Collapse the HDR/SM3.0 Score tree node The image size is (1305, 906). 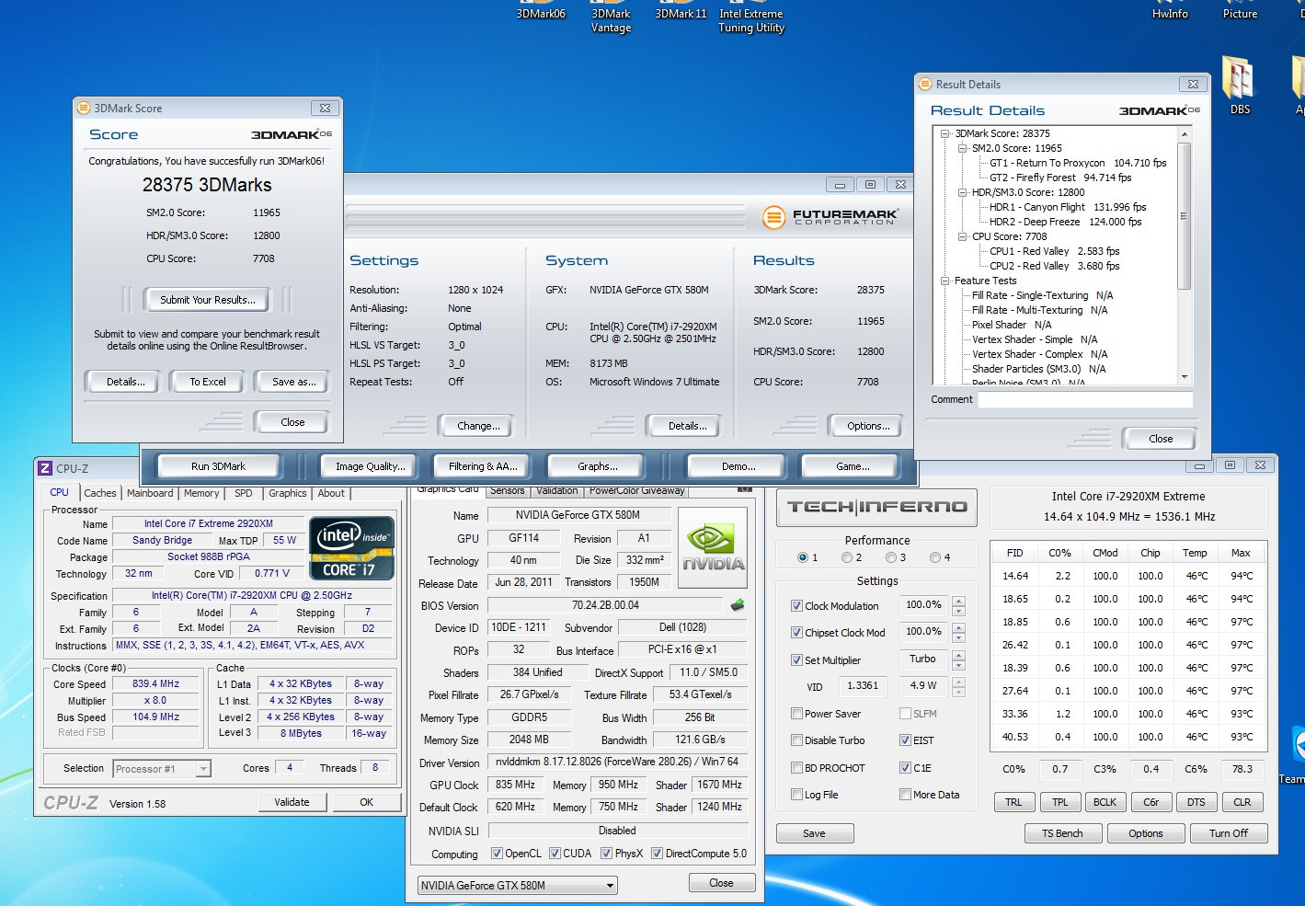pos(963,192)
